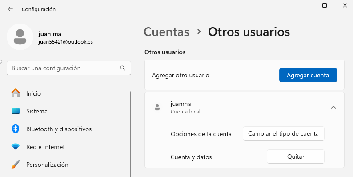Click the juan ma profile name
Screen dimensions: 353x177
pyautogui.click(x=50, y=34)
